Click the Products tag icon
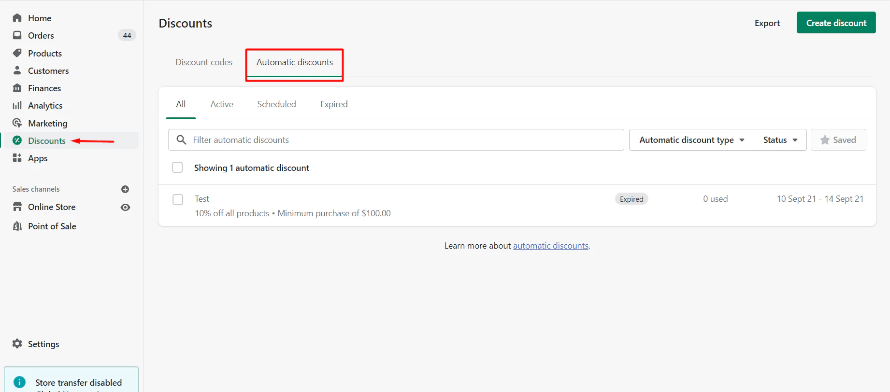This screenshot has width=890, height=392. [x=17, y=53]
